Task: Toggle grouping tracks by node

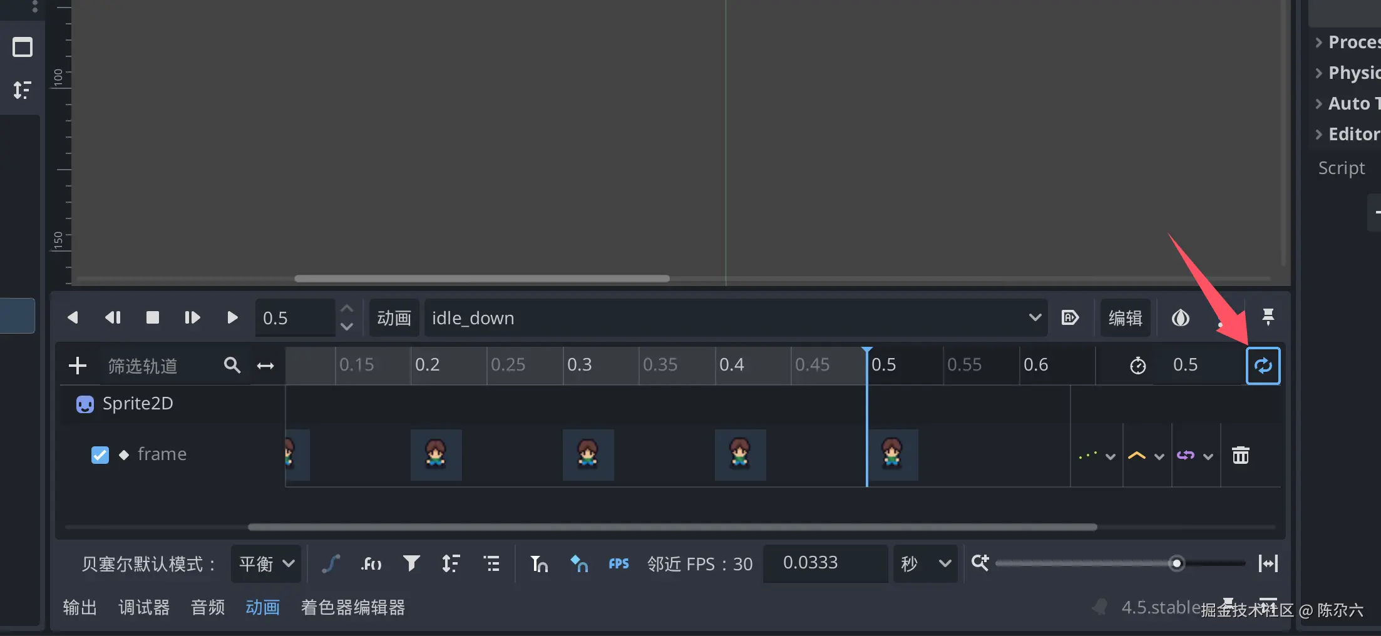Action: pos(492,563)
